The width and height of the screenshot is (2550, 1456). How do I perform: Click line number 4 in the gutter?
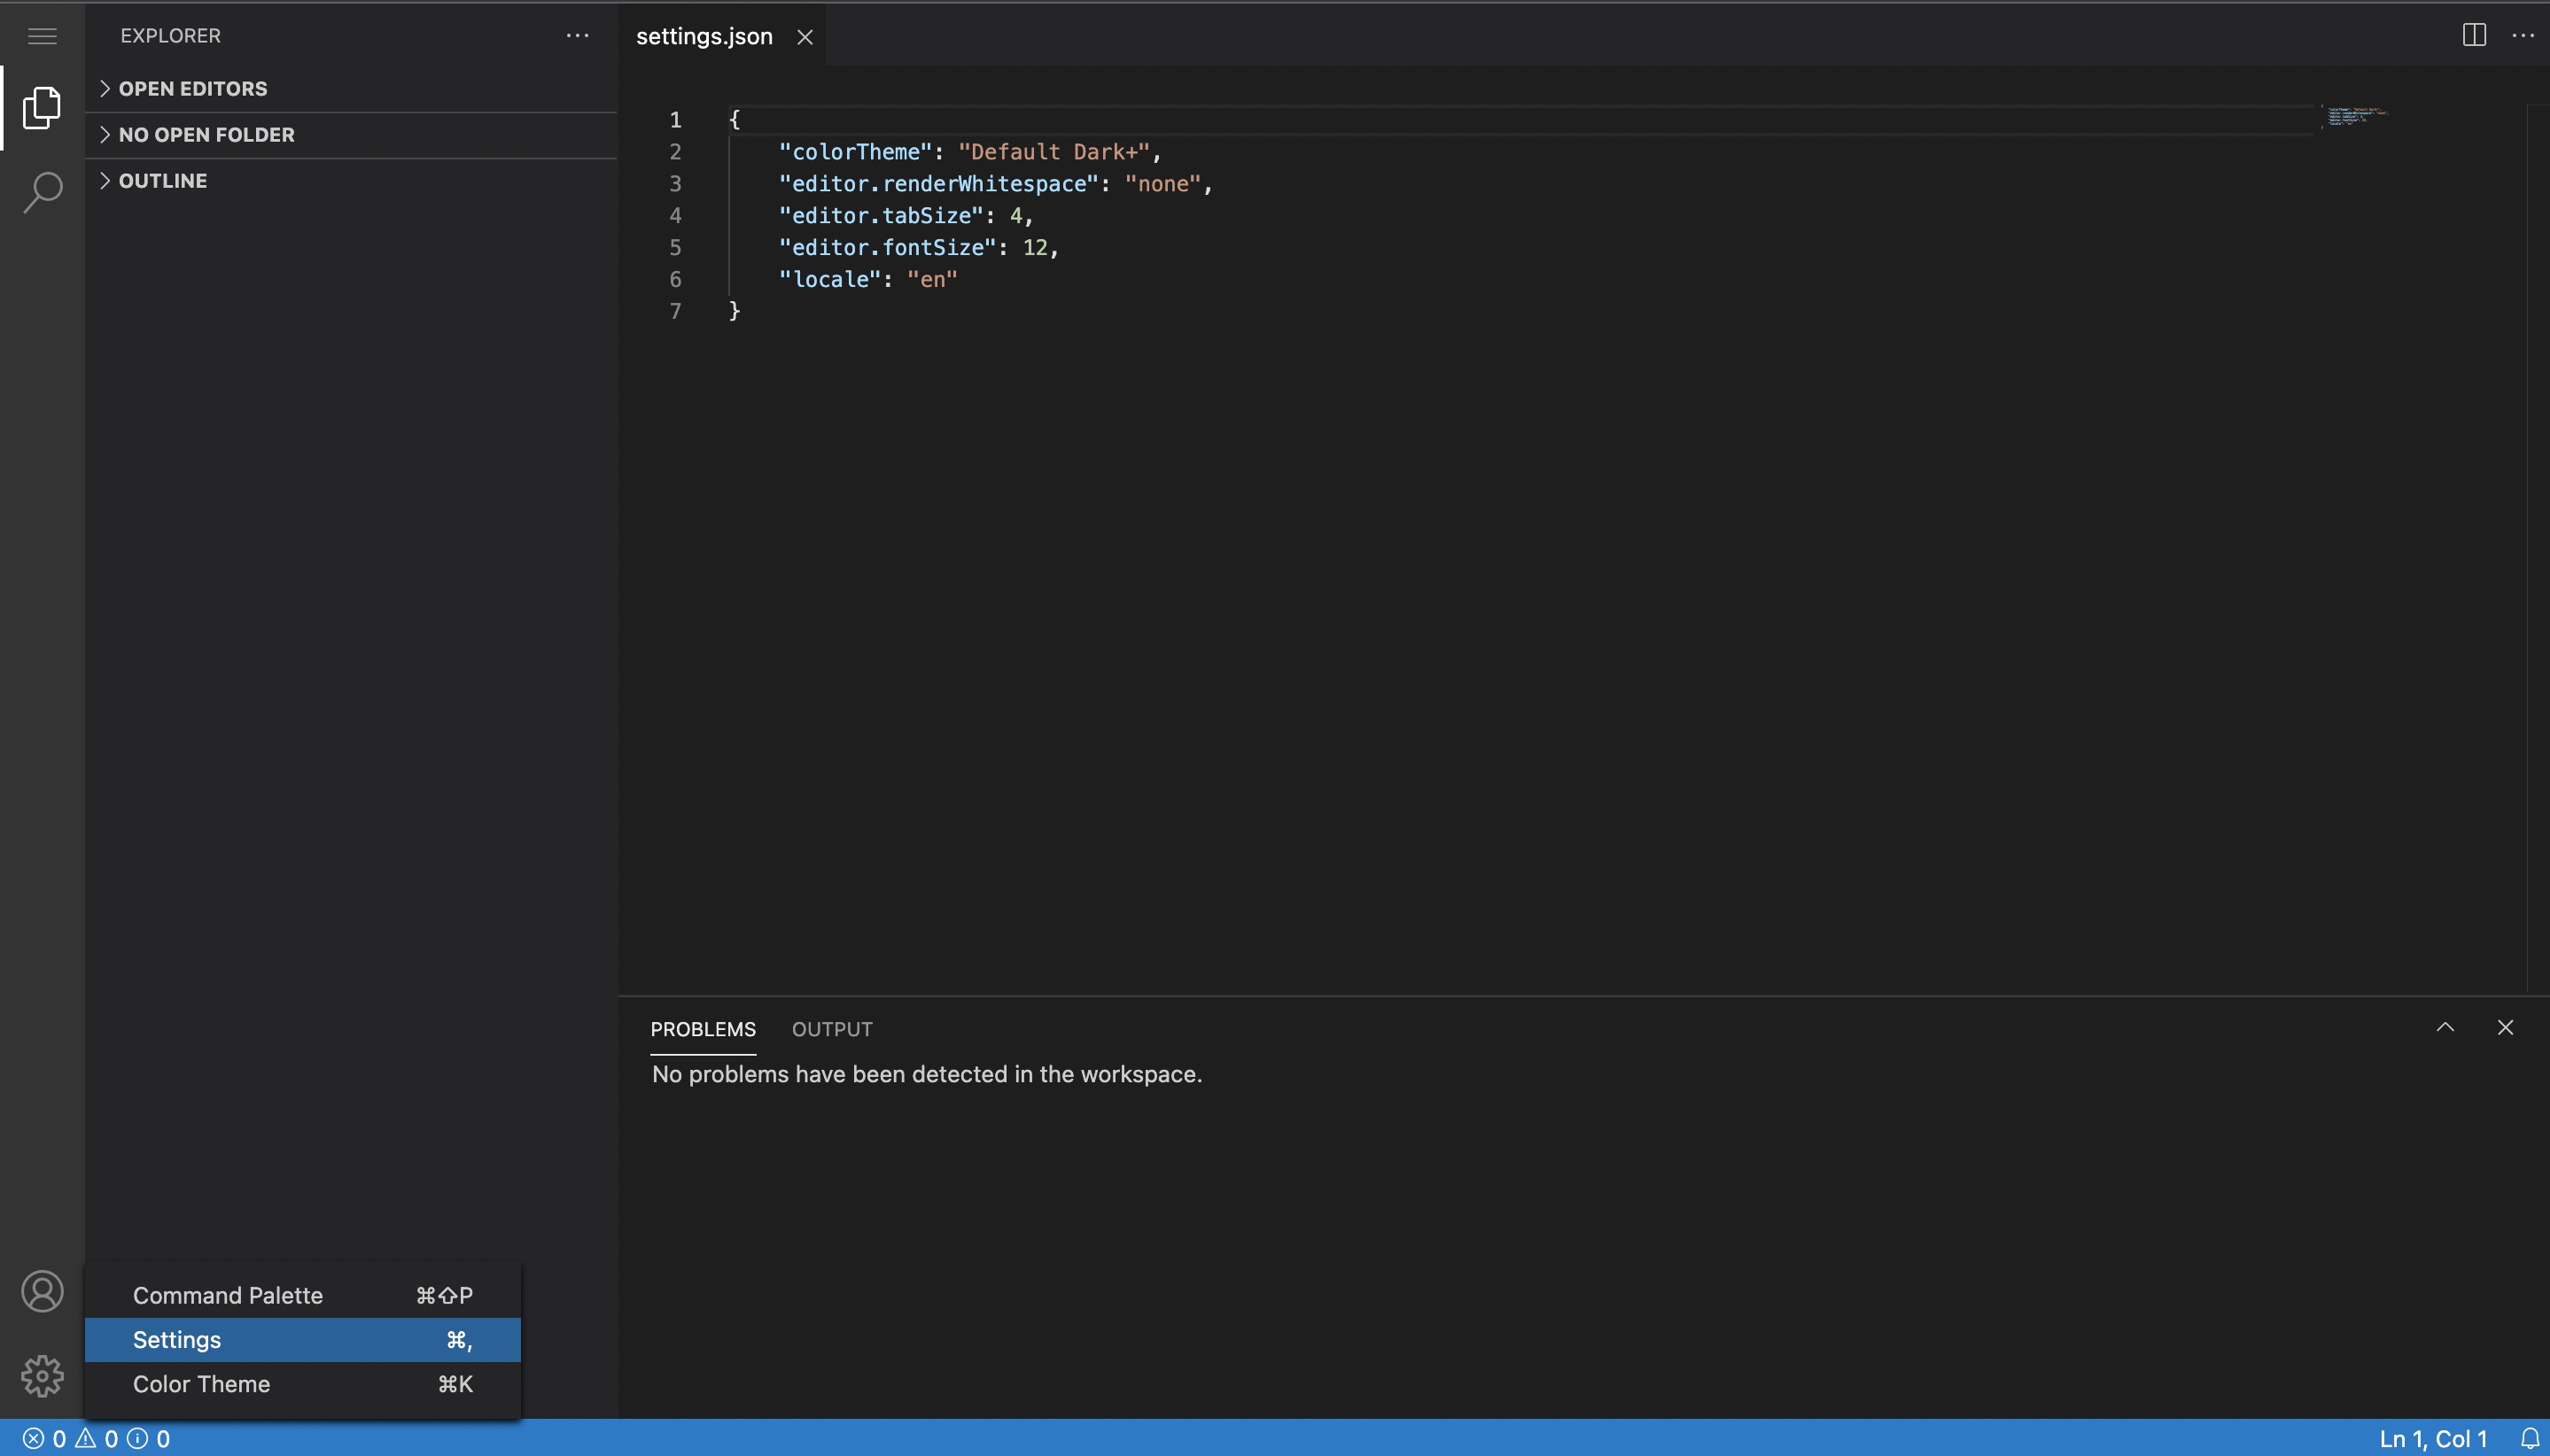(675, 215)
